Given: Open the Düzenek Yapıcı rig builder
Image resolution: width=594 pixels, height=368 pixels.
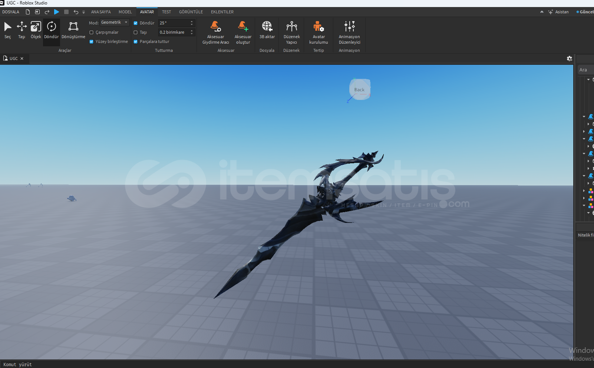Looking at the screenshot, I should 292,33.
